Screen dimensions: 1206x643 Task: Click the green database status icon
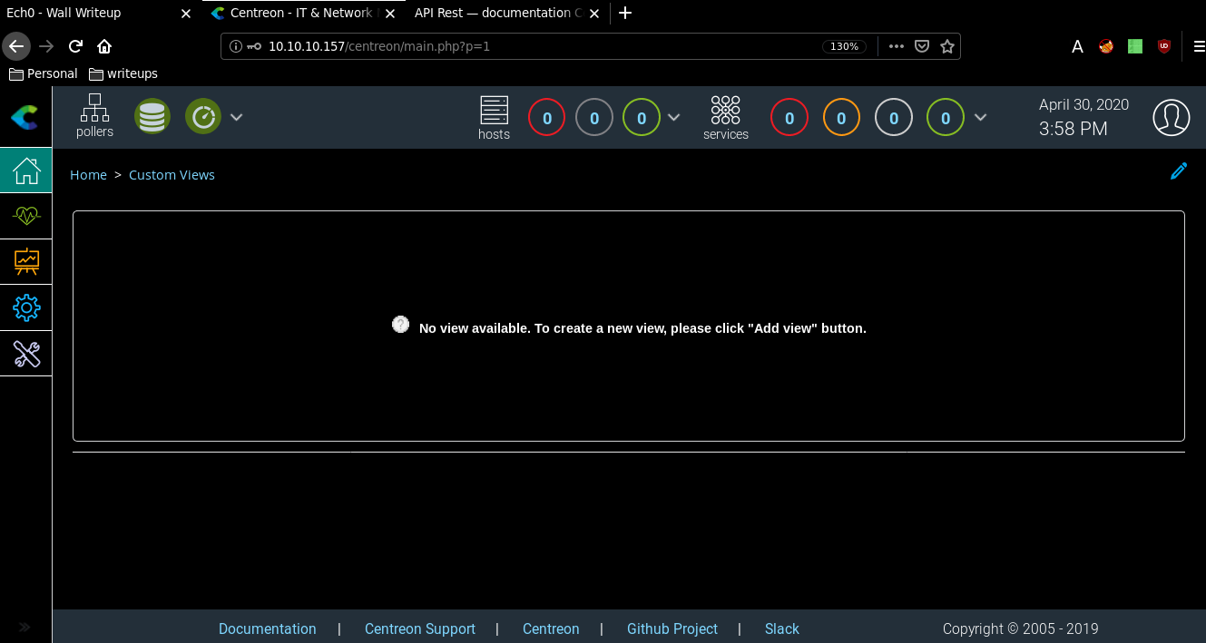[x=152, y=117]
